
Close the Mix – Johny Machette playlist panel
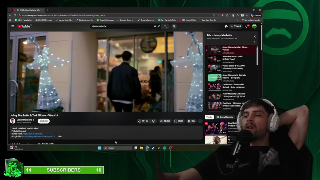click(254, 36)
